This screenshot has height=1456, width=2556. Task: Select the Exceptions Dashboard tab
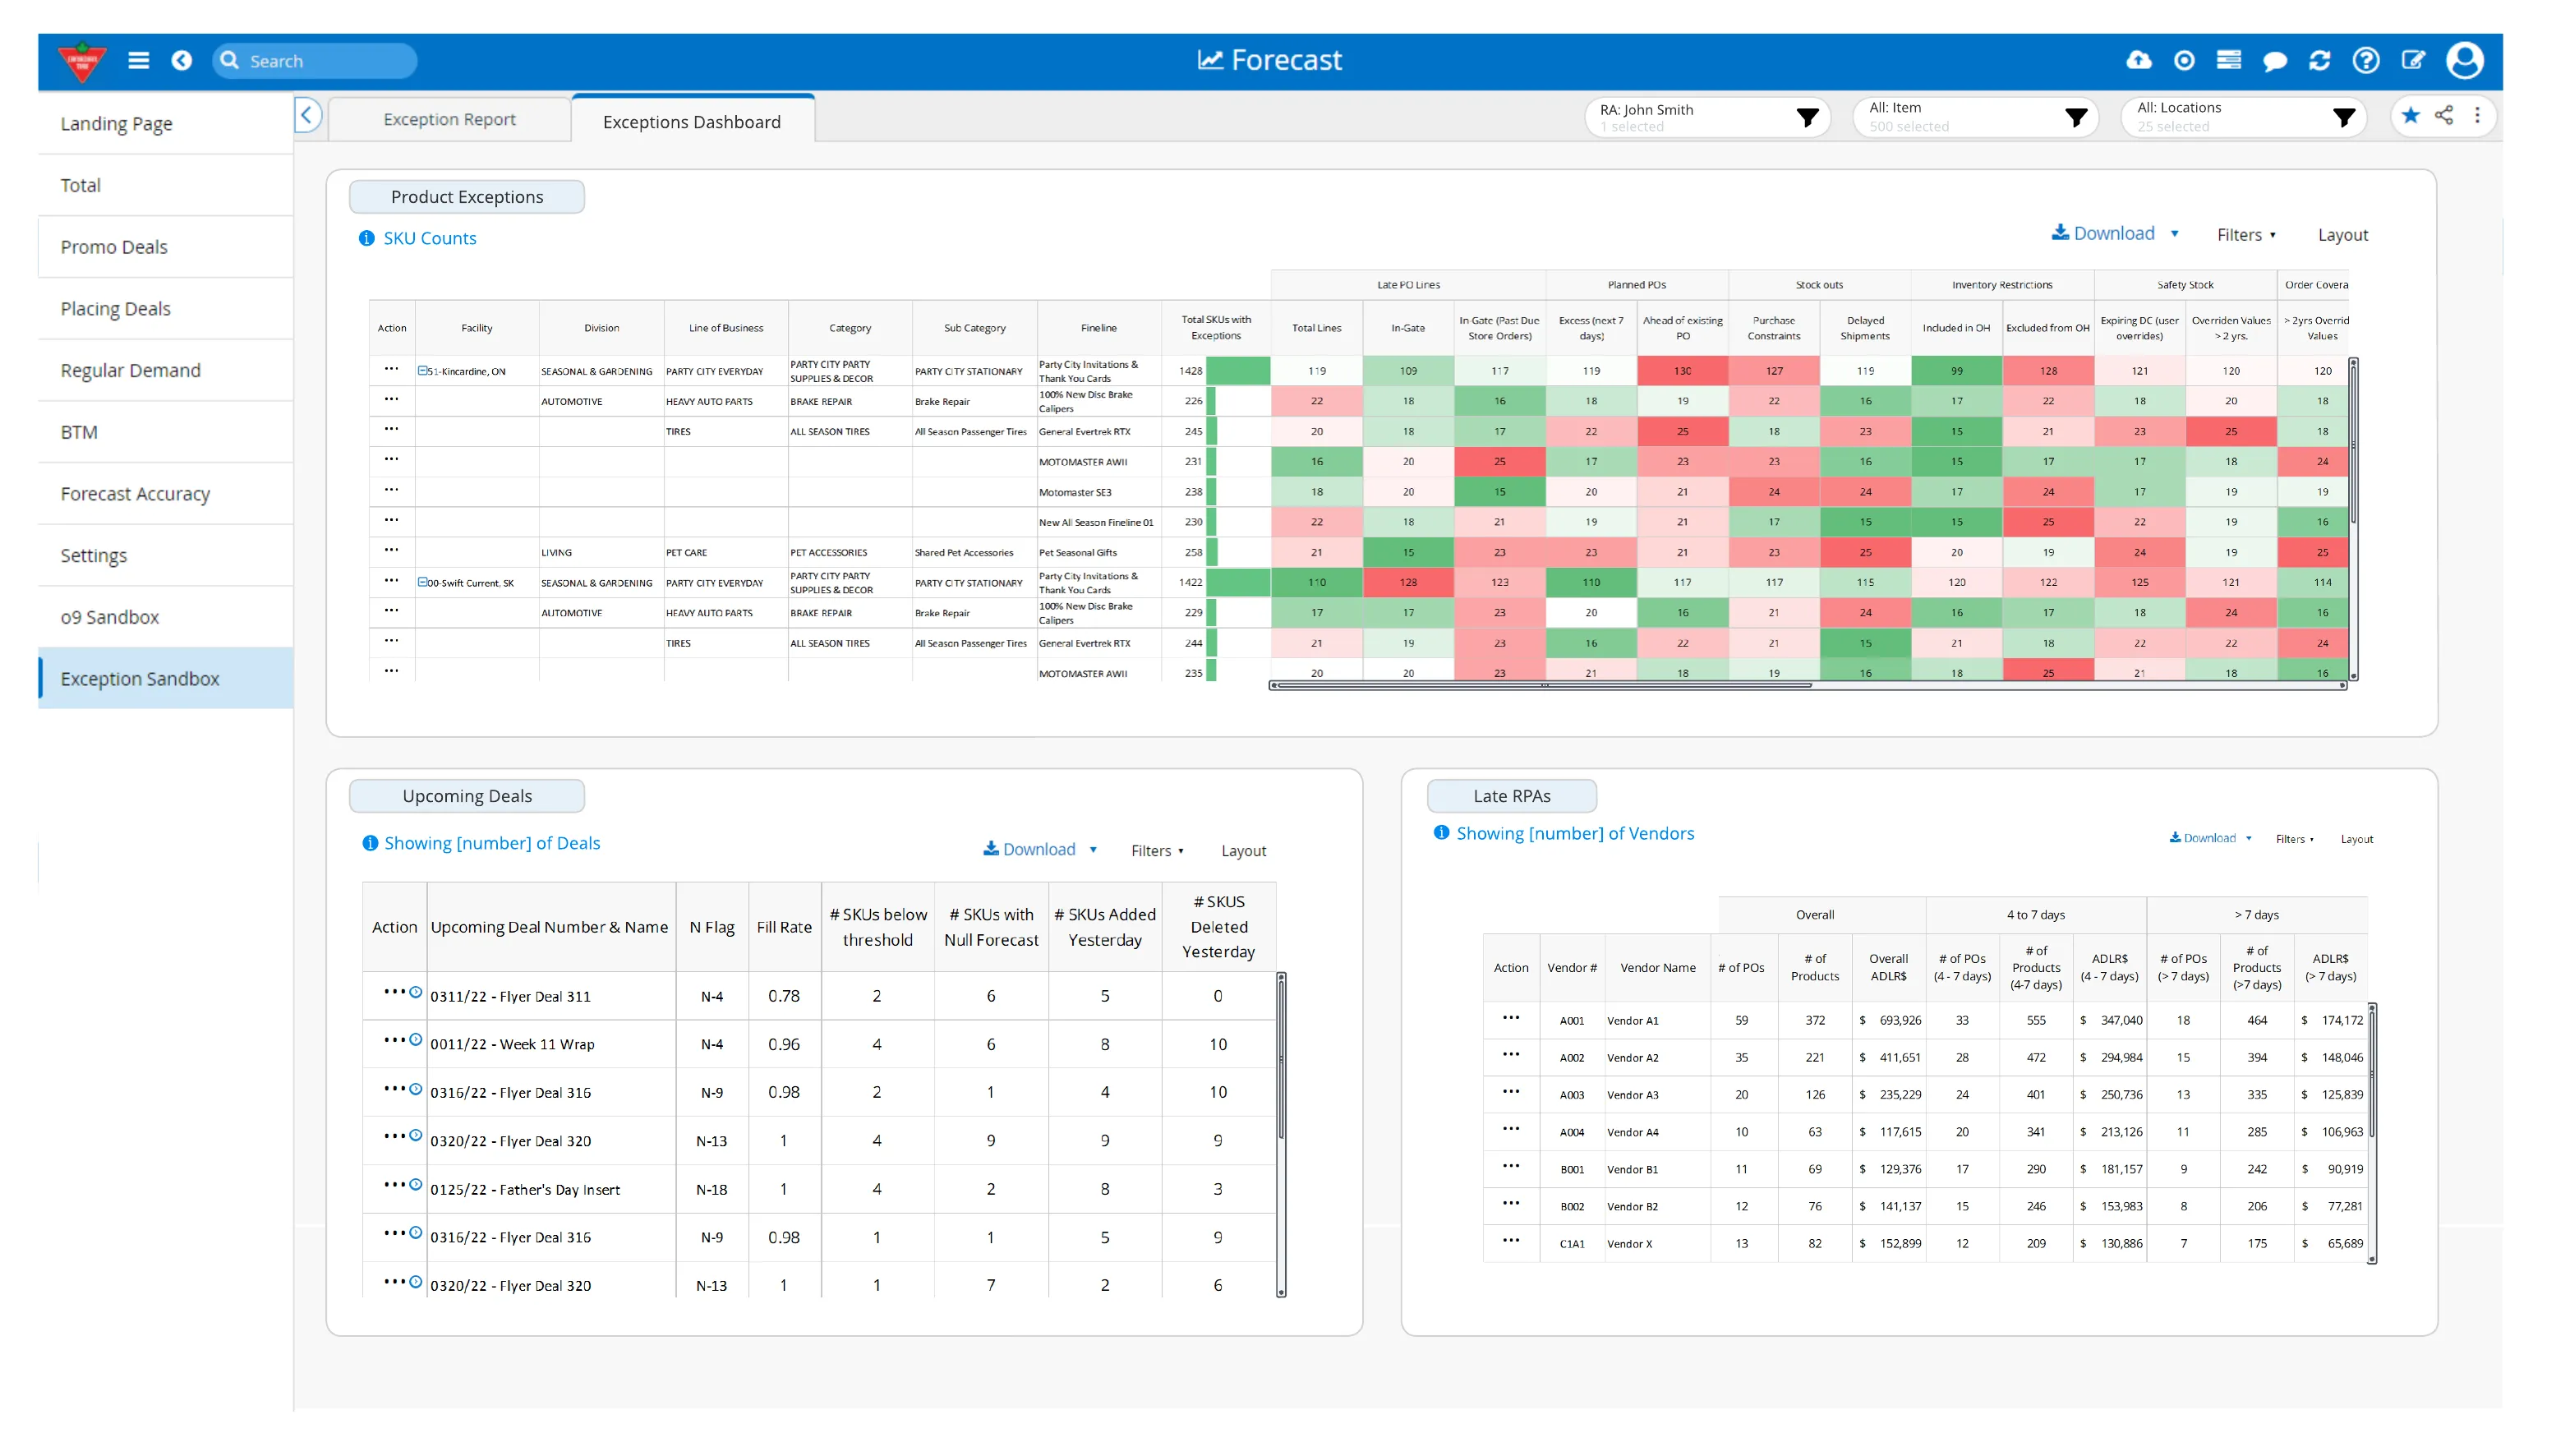point(692,121)
